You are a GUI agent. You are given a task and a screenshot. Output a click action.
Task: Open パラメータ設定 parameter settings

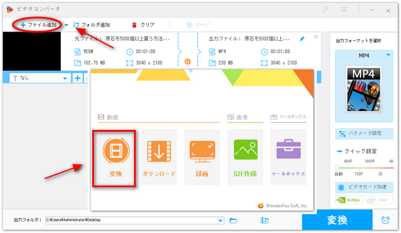tap(364, 133)
